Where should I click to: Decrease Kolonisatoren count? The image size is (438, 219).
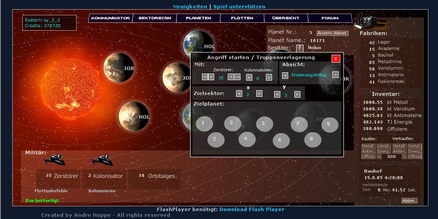[249, 78]
